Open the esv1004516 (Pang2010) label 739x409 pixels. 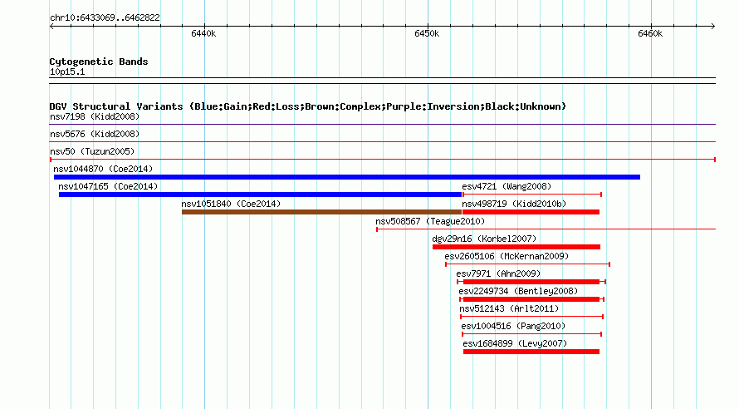513,326
